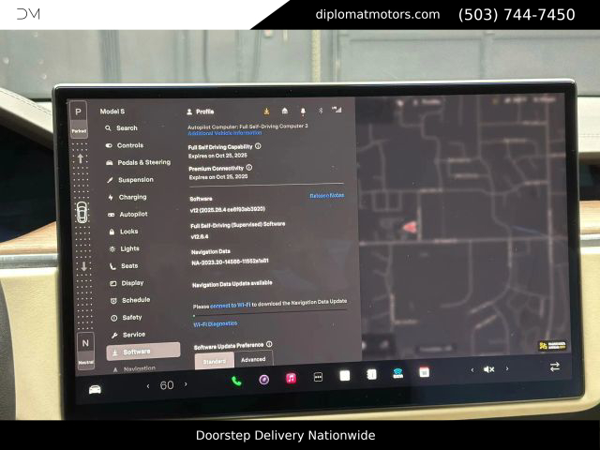This screenshot has height=450, width=600.
Task: Open the Profile selector
Action: tap(200, 112)
